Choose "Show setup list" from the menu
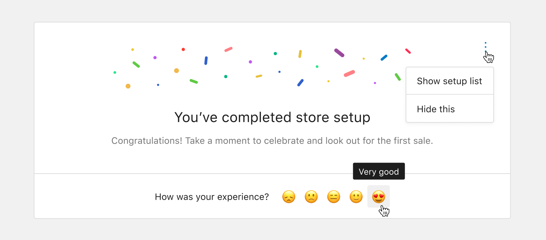The height and width of the screenshot is (240, 546). [x=449, y=81]
